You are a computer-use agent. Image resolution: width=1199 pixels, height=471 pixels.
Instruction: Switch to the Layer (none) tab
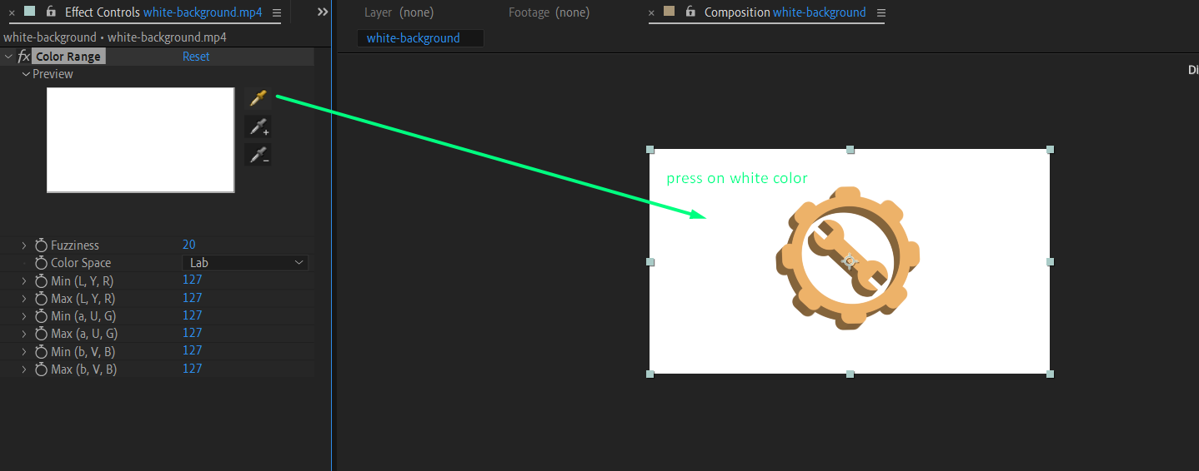[399, 12]
